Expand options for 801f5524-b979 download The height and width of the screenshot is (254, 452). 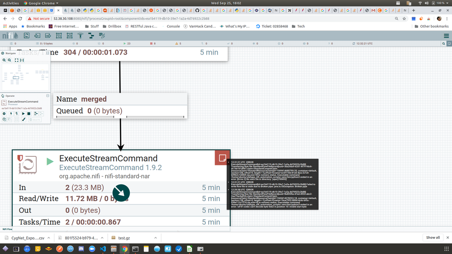click(x=102, y=238)
